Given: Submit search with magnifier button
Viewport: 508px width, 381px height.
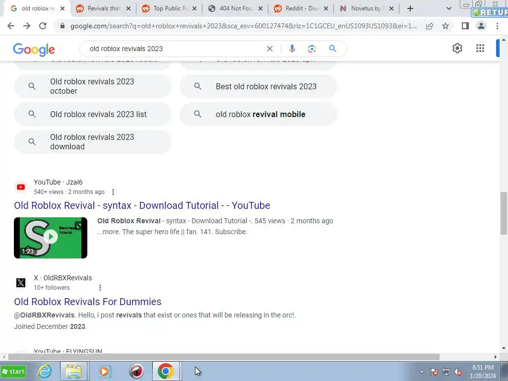Looking at the screenshot, I should point(332,49).
